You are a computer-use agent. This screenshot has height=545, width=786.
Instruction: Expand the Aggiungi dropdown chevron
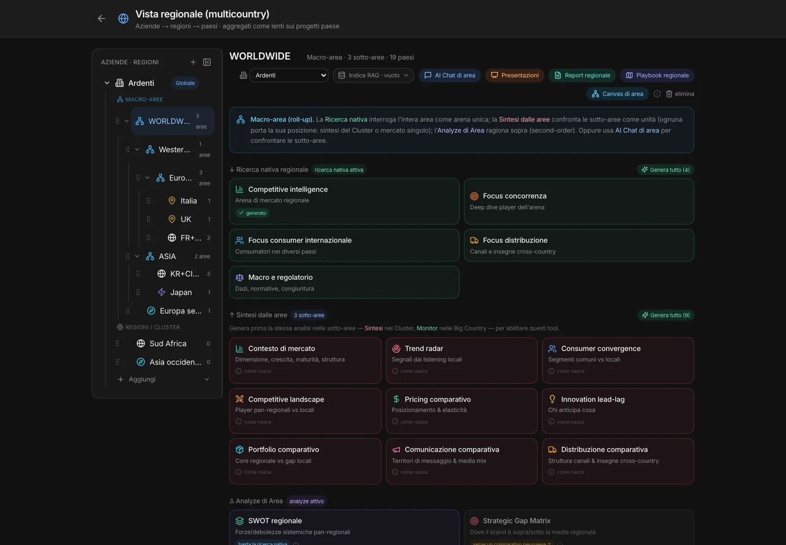click(207, 379)
